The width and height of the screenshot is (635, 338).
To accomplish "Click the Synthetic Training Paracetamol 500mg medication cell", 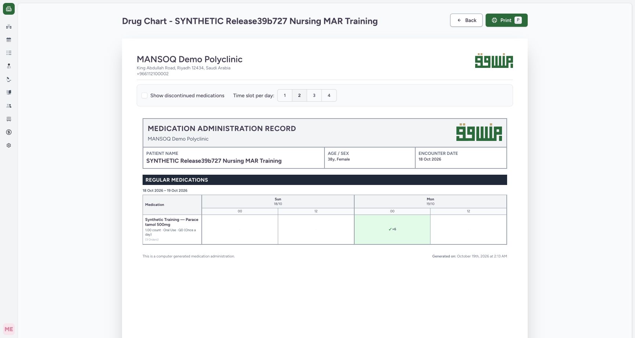I will tap(172, 229).
